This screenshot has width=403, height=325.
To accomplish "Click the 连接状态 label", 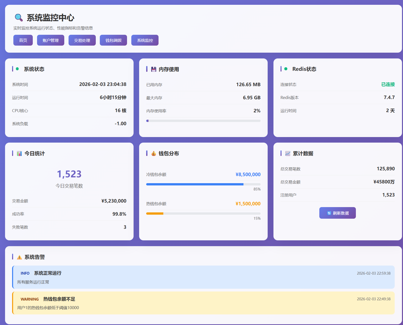I will pos(289,85).
